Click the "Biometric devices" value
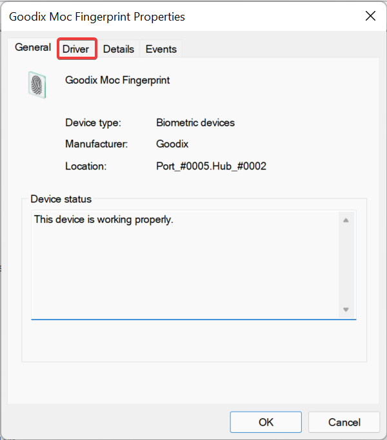Viewport: 387px width, 440px height. (195, 122)
